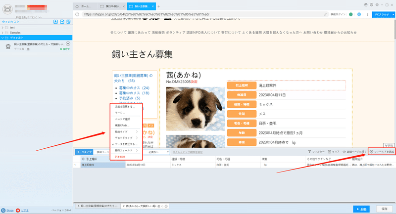Click the 折る collapse panel button
Viewport: 396px width, 214px height.
pyautogui.click(x=389, y=145)
